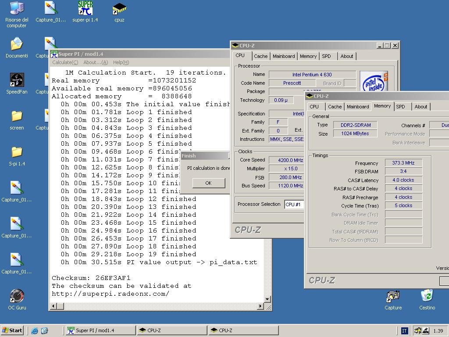
Task: Open the Documenti folder icon
Action: (x=17, y=47)
